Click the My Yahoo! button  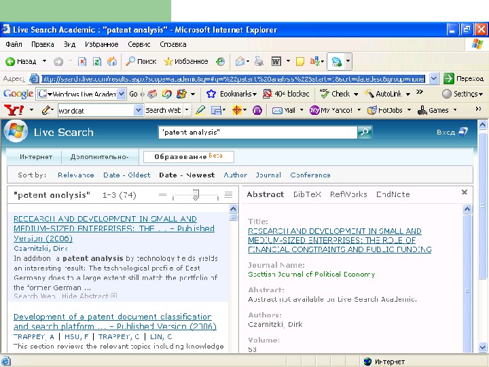[331, 110]
